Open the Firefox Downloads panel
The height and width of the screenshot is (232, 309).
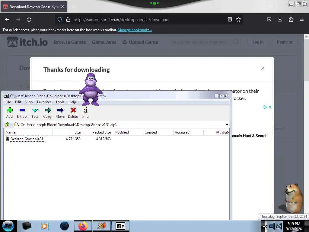coord(280,19)
